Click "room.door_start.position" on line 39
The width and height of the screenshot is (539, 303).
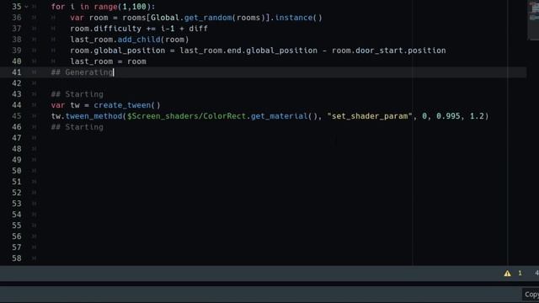pos(389,50)
